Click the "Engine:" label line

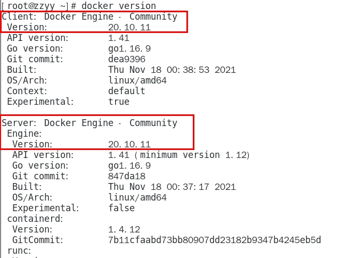point(24,134)
